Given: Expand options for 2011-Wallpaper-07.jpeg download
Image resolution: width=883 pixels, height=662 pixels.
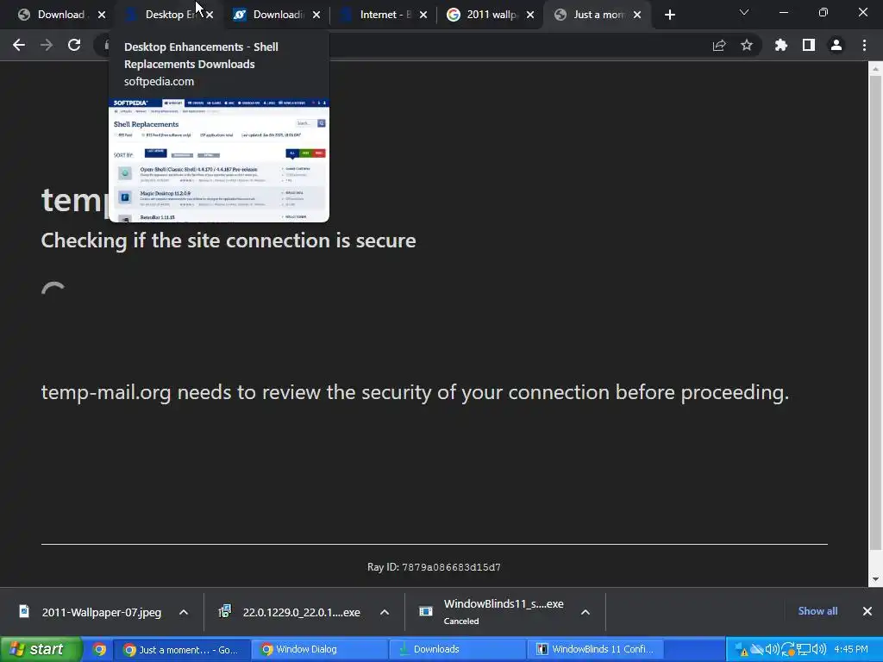Looking at the screenshot, I should tap(184, 612).
